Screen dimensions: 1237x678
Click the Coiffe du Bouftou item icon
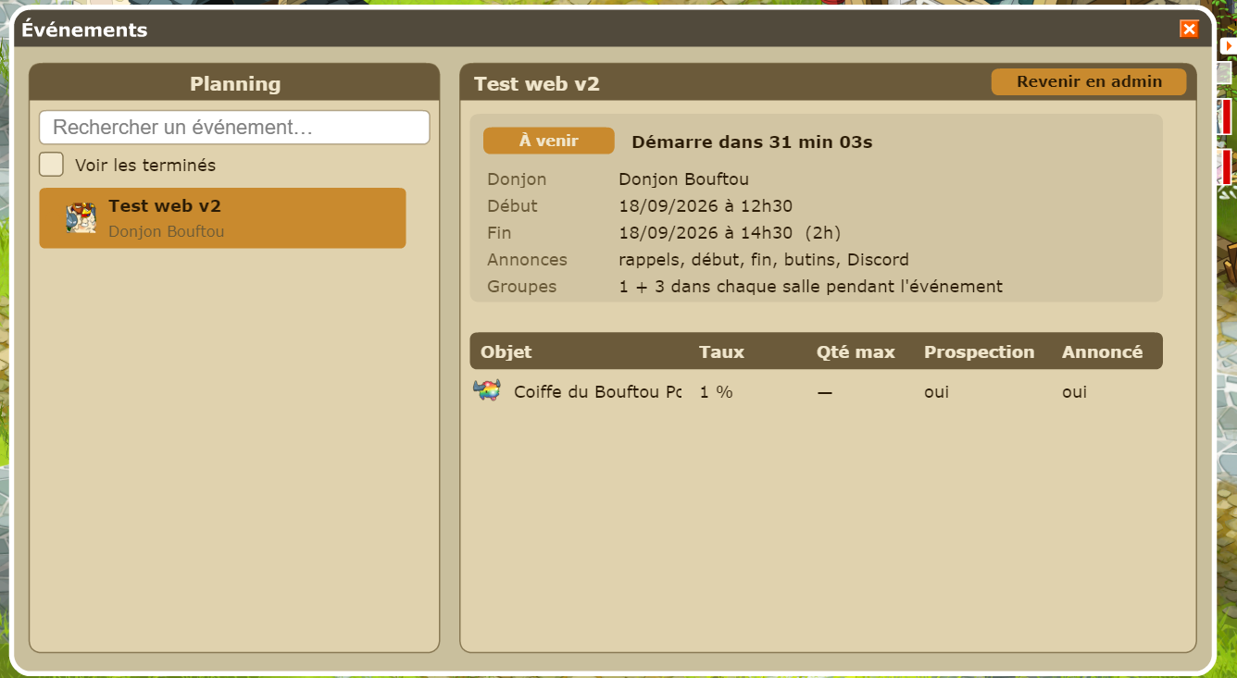tap(486, 390)
